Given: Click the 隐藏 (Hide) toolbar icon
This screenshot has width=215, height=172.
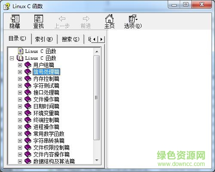Looking at the screenshot, I should (15, 18).
